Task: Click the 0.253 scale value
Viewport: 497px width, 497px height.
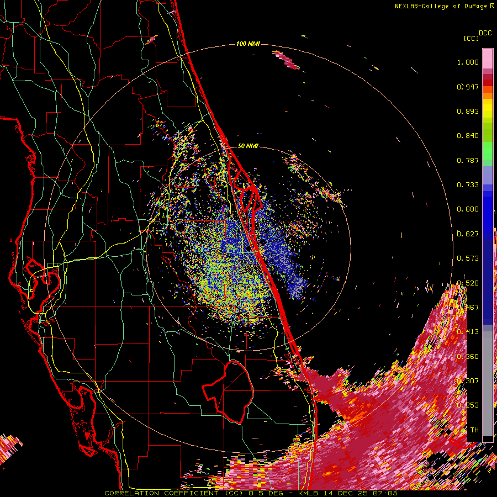Action: (x=468, y=405)
